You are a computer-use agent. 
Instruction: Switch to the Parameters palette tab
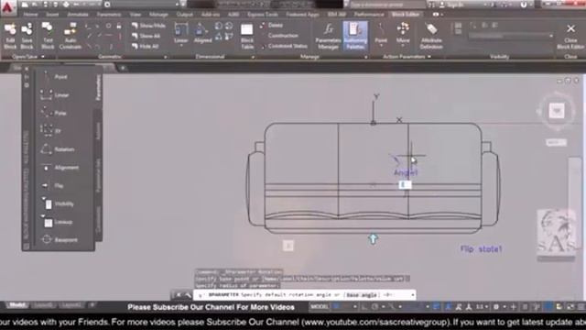(x=98, y=88)
